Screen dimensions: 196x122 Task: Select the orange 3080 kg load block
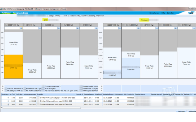coord(14,67)
